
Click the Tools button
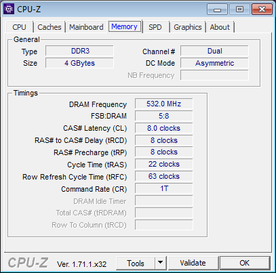click(x=136, y=263)
